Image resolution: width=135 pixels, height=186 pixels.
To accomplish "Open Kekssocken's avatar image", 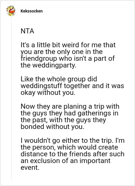I will tap(11, 11).
